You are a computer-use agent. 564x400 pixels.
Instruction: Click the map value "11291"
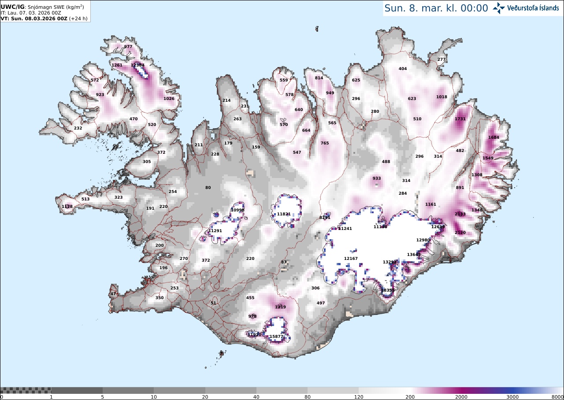point(215,231)
